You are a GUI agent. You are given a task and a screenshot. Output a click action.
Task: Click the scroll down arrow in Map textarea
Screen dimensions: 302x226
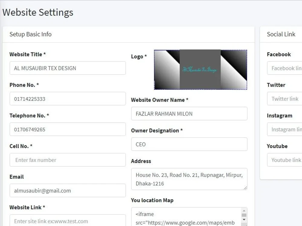pos(244,219)
